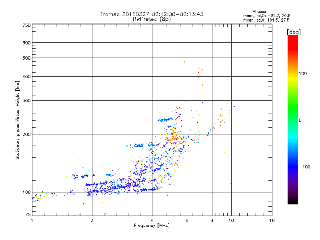Click the "0" label on the deg color scale
The height and width of the screenshot is (240, 320).
[x=300, y=120]
